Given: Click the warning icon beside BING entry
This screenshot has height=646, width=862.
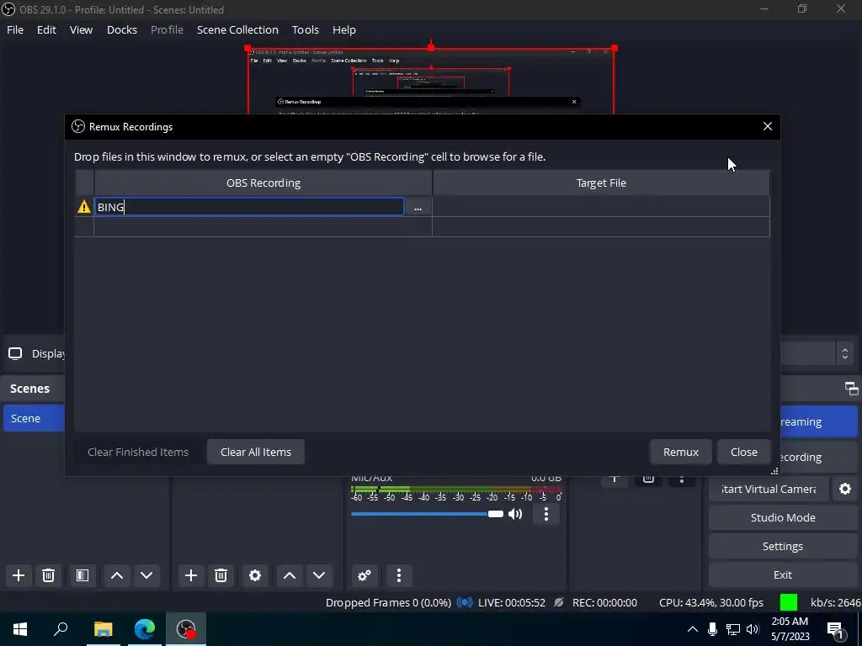Looking at the screenshot, I should (83, 207).
